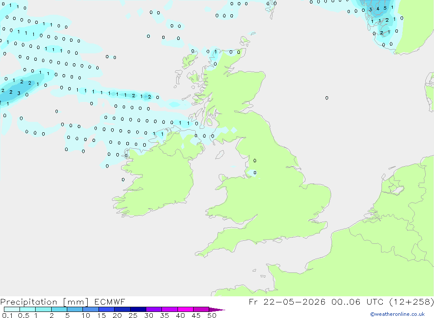
Task: Click the legend label 20
Action: tap(117, 315)
